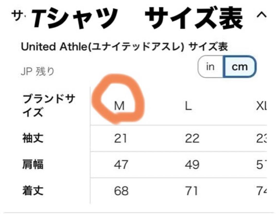
Task: Click the United Athle サイズ表 title
Action: tap(124, 47)
